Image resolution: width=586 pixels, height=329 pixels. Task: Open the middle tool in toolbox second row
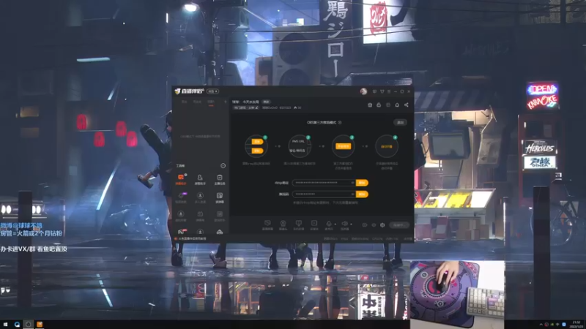click(x=200, y=197)
